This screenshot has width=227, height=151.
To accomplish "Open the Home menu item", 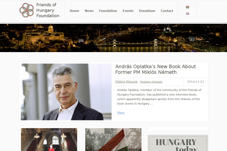I will [x=75, y=11].
